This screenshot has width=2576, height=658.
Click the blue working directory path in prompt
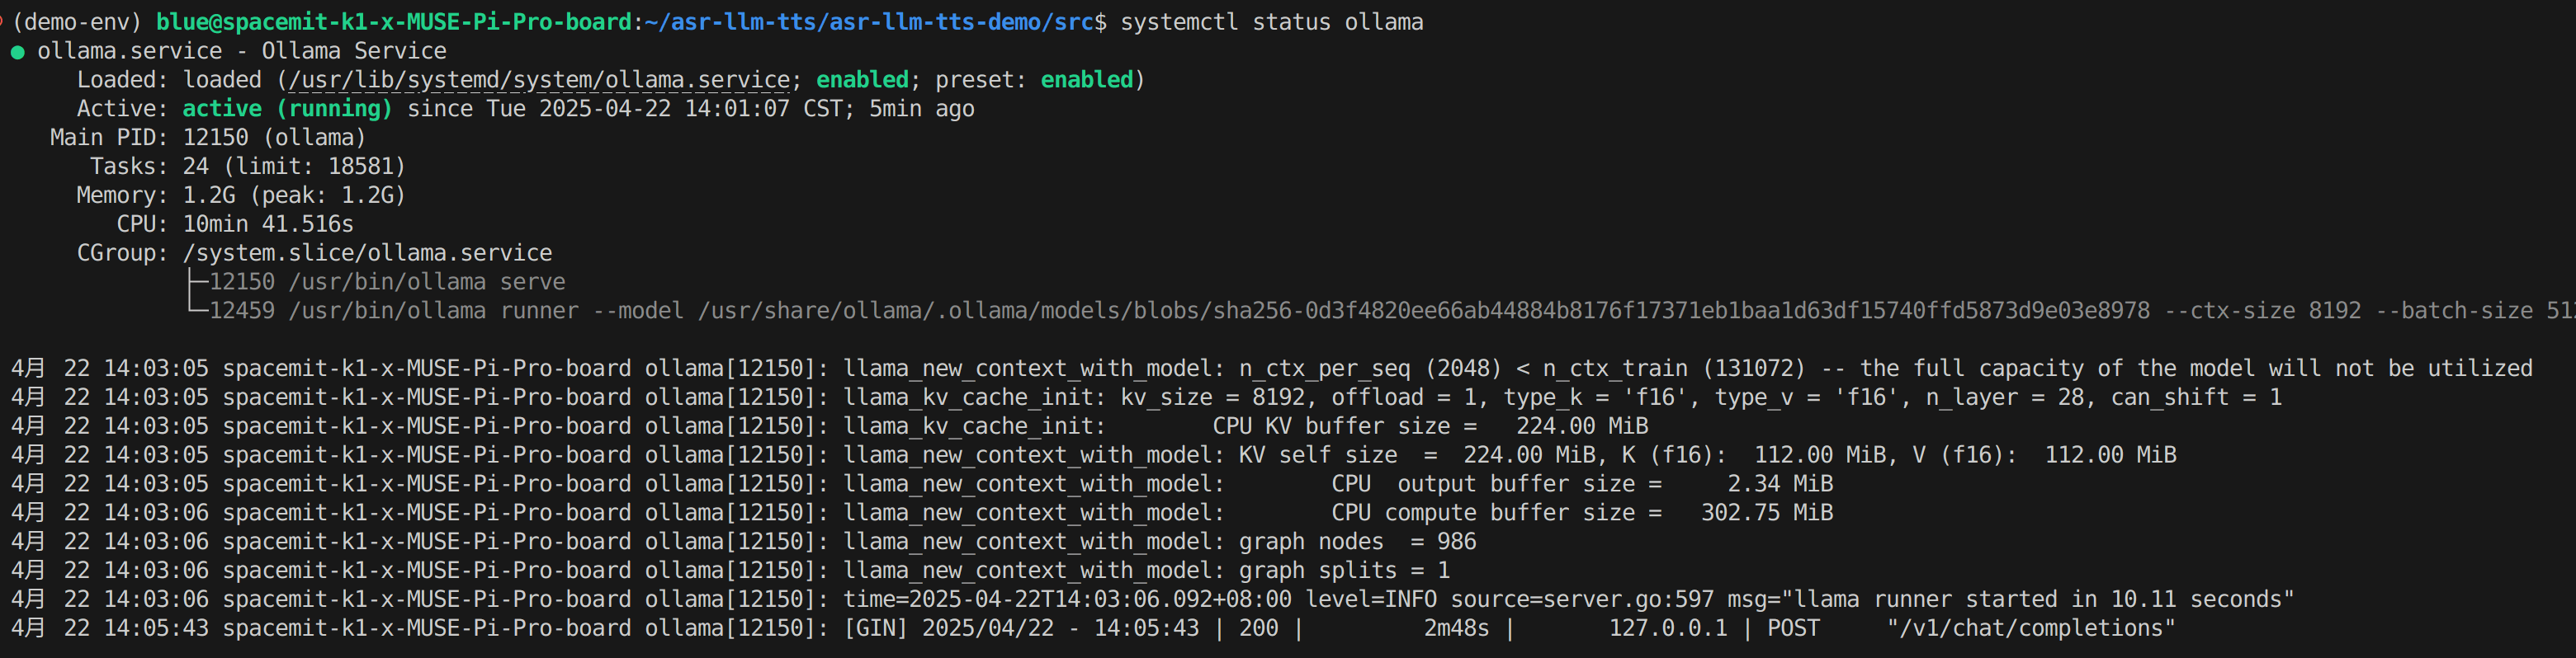[869, 22]
